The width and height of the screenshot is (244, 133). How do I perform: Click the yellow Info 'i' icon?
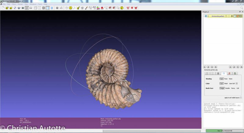click(x=122, y=8)
